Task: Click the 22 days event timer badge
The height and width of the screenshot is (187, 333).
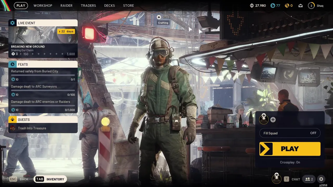Action: tap(66, 31)
